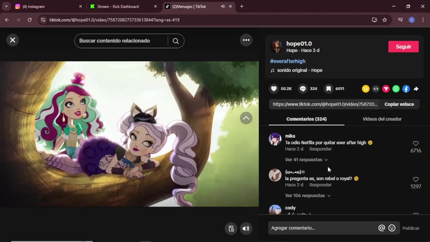Bookmark this page star icon
This screenshot has width=430, height=242.
pos(385,20)
